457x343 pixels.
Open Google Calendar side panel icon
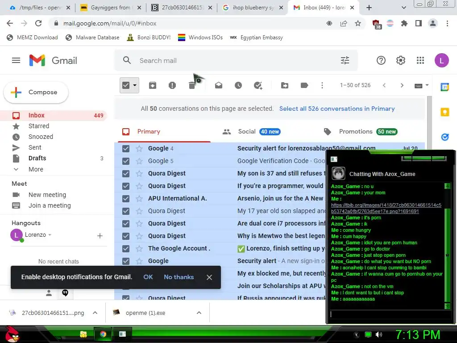coord(445,87)
